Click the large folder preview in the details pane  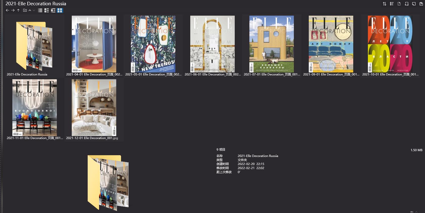click(108, 183)
